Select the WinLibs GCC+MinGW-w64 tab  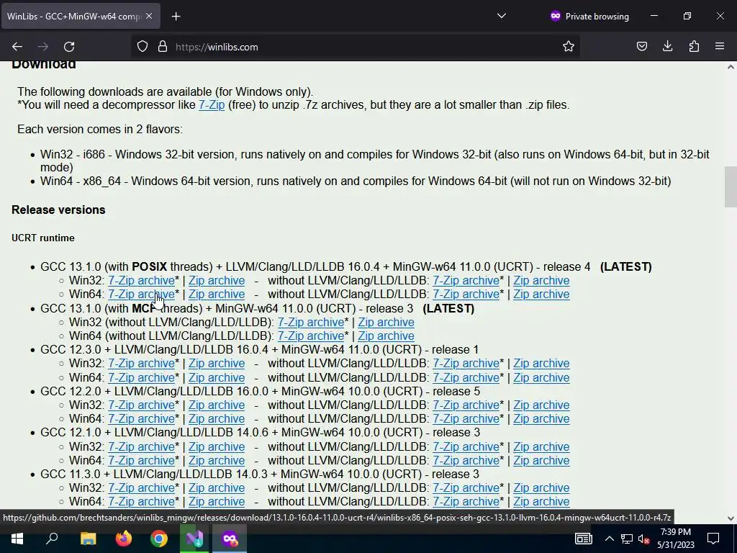(x=80, y=16)
